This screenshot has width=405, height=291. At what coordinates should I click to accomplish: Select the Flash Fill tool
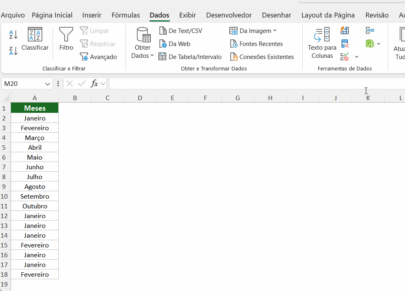tap(345, 31)
